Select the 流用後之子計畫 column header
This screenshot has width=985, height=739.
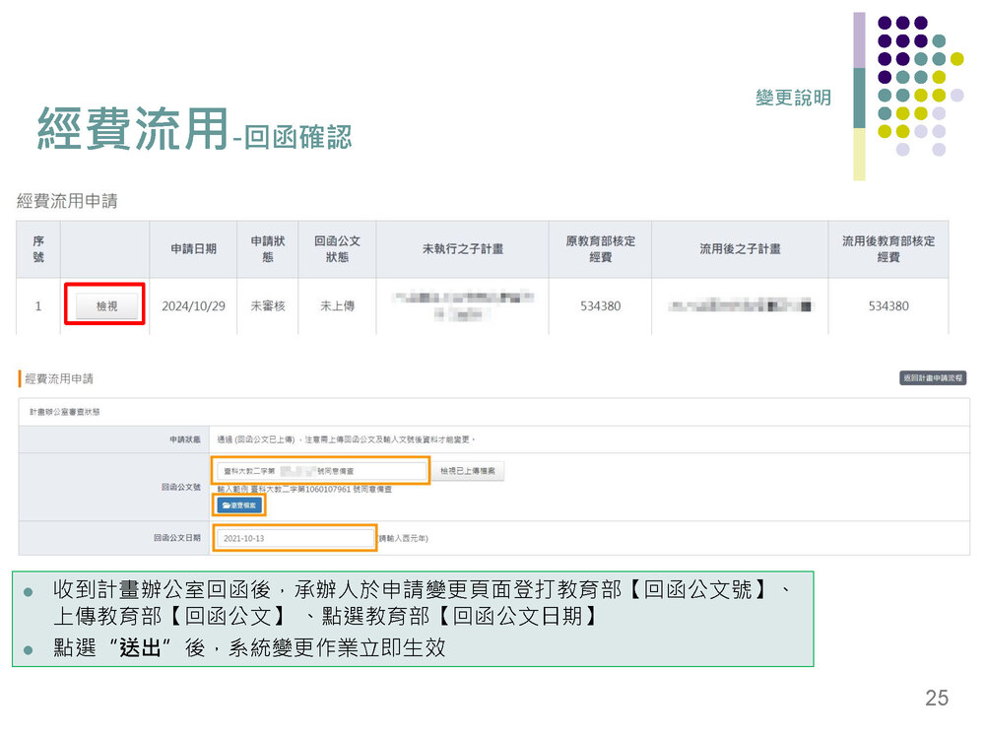pos(740,249)
